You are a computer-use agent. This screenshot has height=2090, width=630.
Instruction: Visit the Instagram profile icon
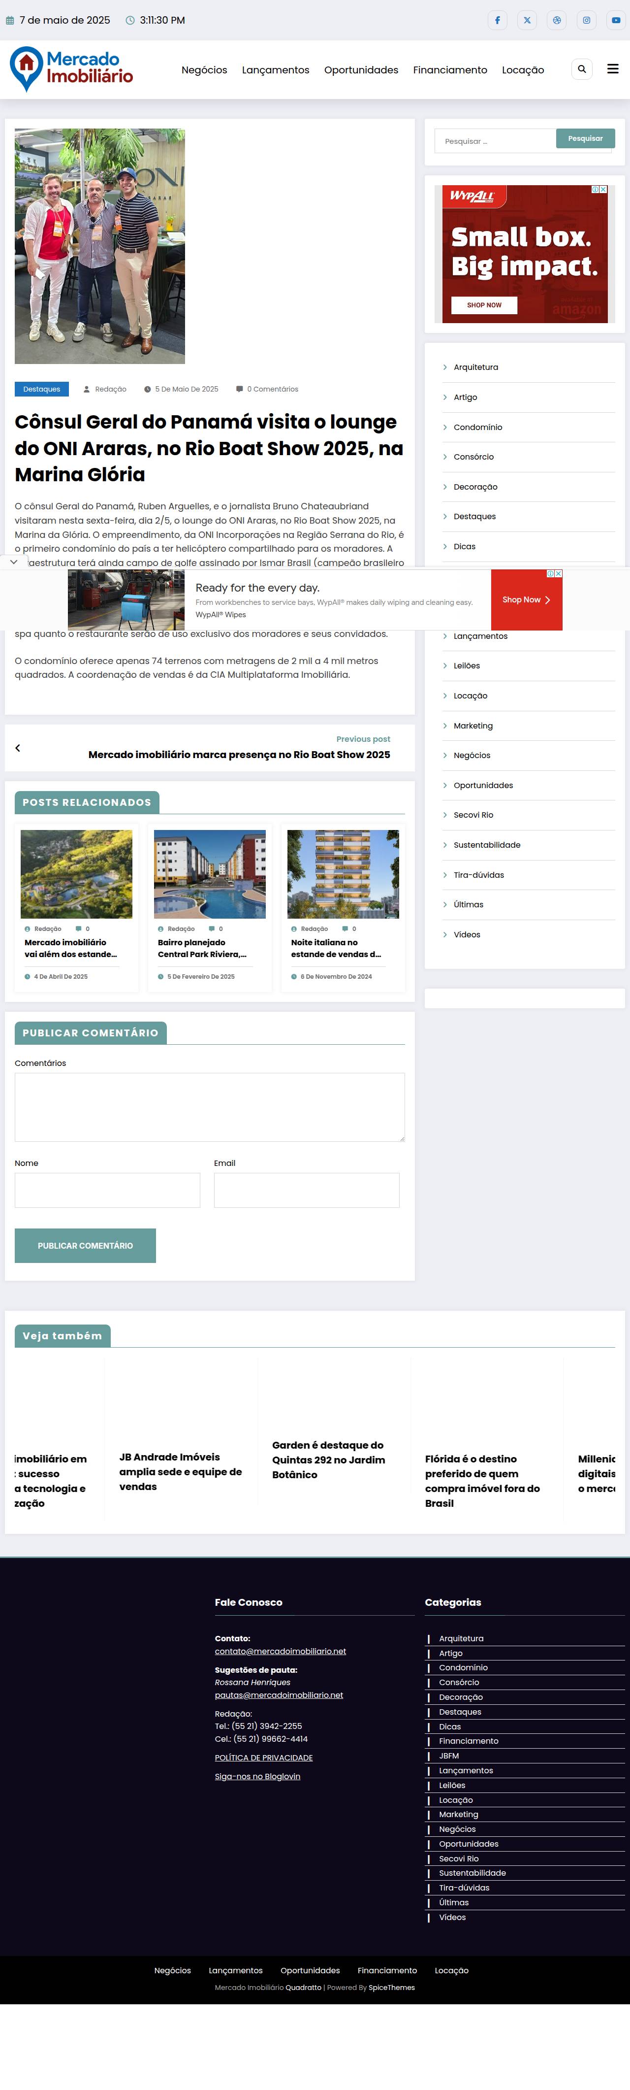point(586,20)
